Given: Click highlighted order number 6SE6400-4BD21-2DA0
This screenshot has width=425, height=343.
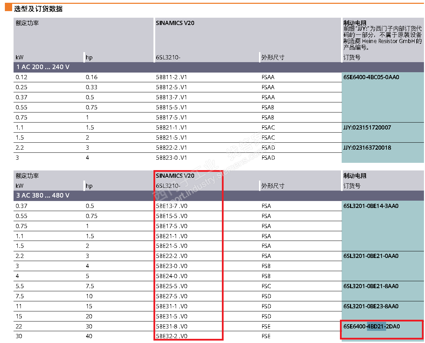Looking at the screenshot, I should [372, 326].
